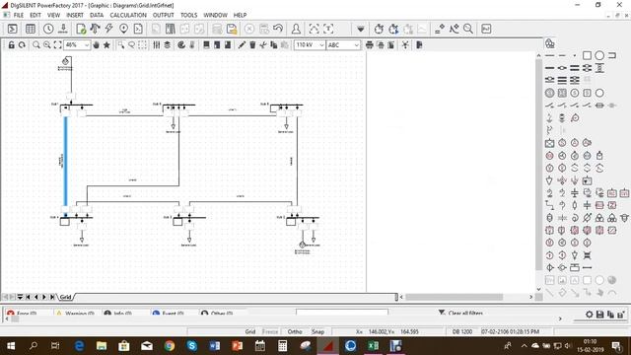Click the user profile icon in toolbar

click(x=296, y=29)
